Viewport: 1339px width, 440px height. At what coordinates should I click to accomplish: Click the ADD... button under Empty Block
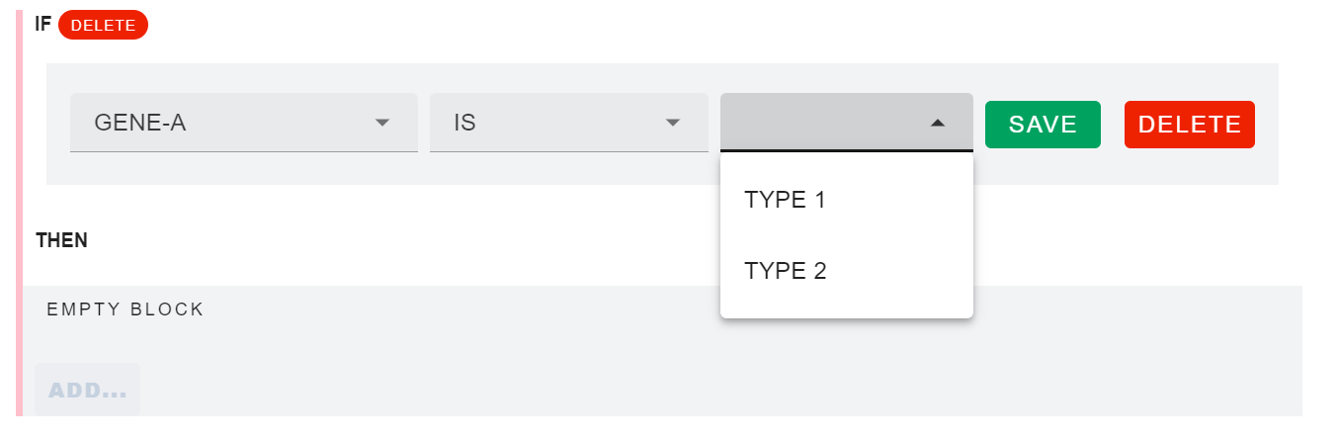[x=88, y=390]
